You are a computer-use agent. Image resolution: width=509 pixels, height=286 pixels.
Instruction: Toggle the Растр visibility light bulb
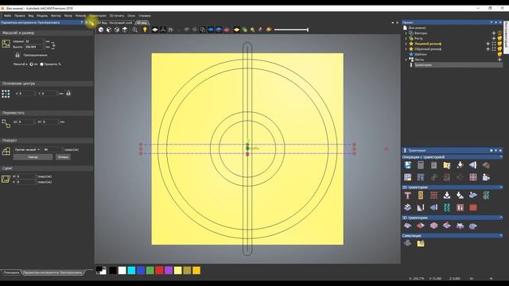(x=499, y=39)
